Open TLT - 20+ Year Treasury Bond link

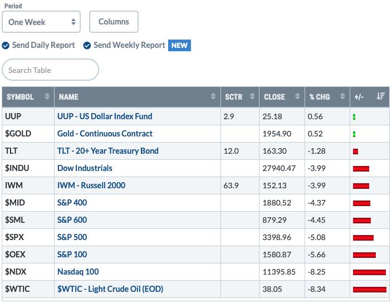[x=108, y=151]
